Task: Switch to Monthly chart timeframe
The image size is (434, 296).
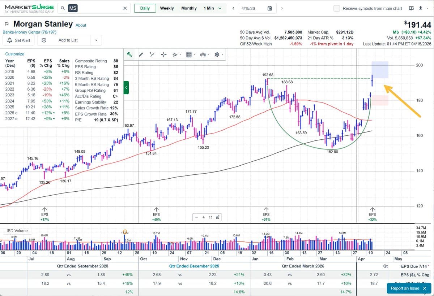Action: coord(189,8)
